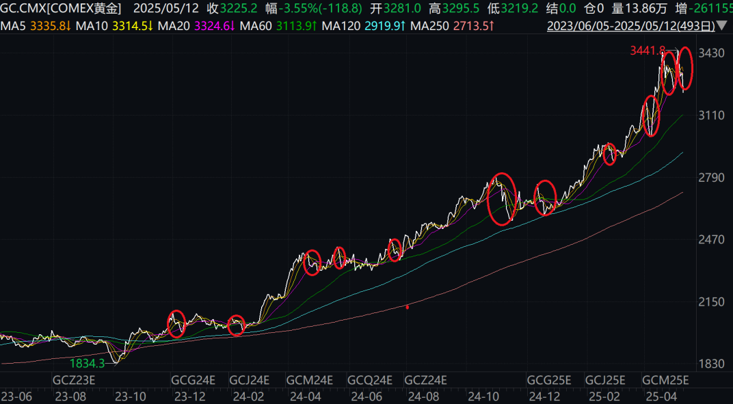
Task: Click the 23-10 time axis label
Action: [131, 396]
